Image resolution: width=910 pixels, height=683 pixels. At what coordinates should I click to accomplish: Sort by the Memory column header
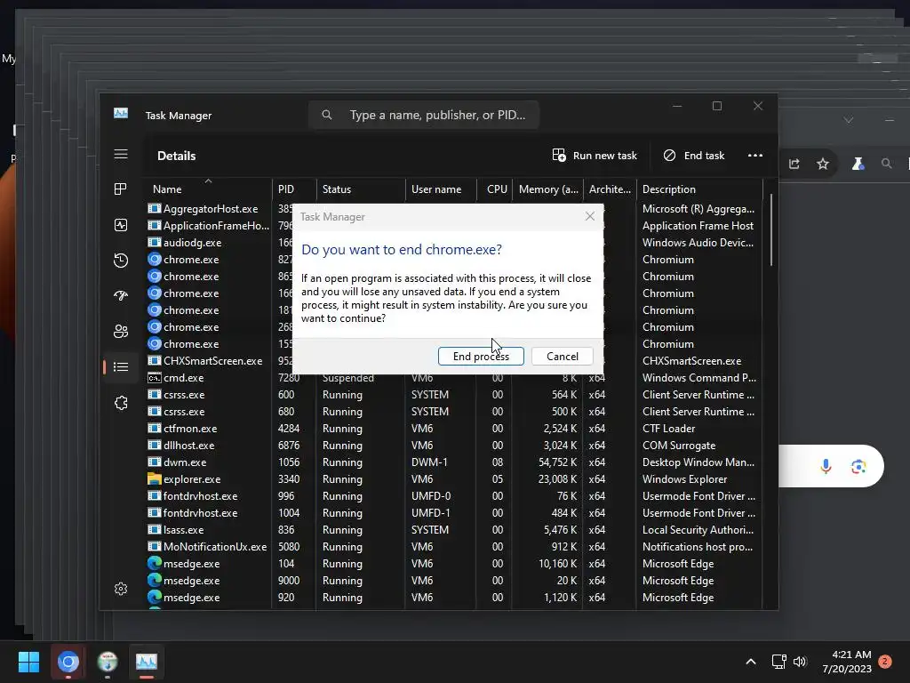tap(547, 189)
